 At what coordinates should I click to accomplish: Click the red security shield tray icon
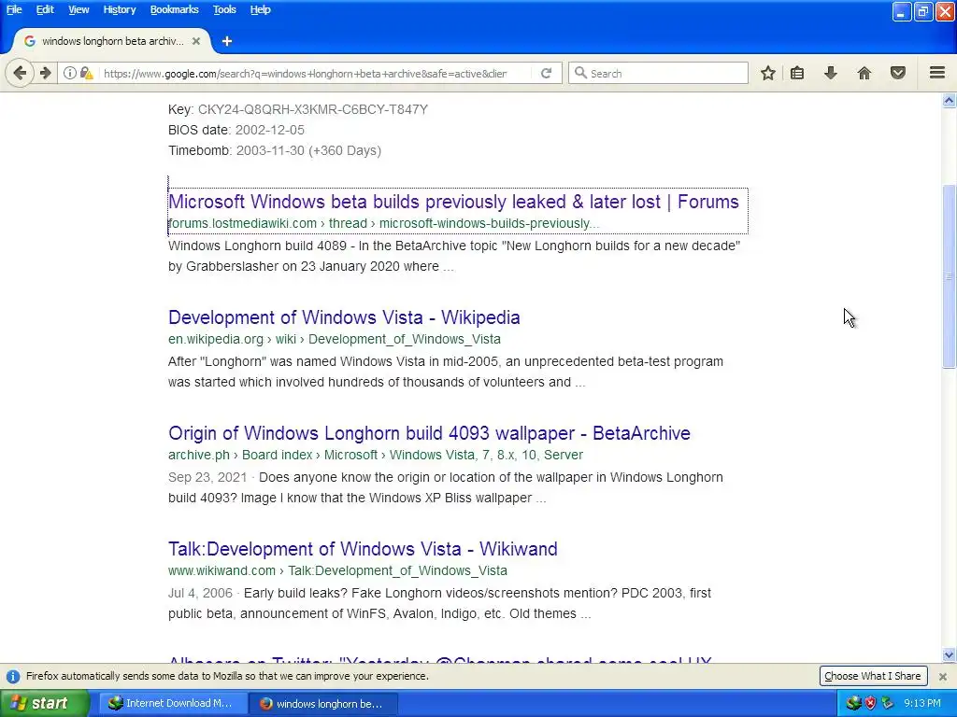point(870,703)
